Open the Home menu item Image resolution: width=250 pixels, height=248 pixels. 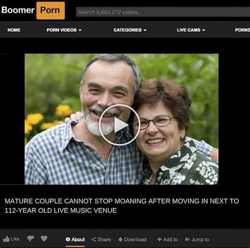click(x=14, y=30)
